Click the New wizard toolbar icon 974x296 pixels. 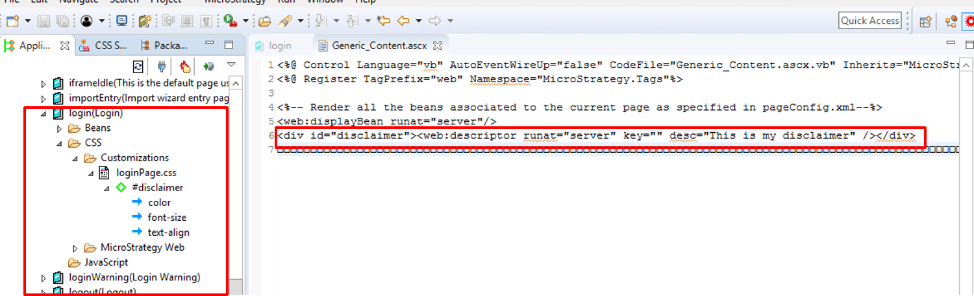point(12,21)
